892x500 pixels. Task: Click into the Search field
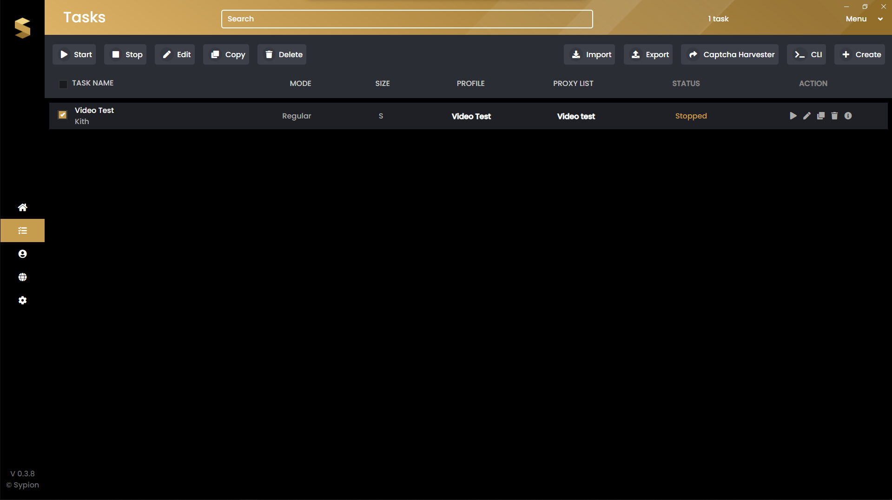click(x=407, y=19)
